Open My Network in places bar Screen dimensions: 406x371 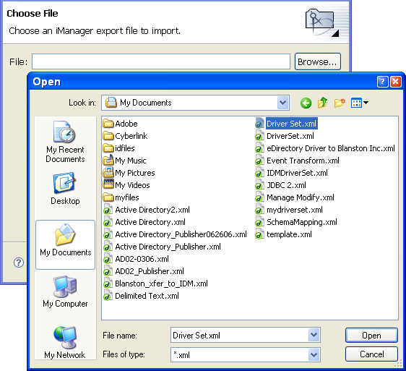point(65,343)
